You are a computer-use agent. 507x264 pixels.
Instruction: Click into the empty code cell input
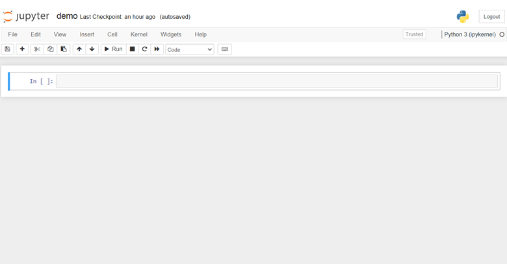click(277, 81)
